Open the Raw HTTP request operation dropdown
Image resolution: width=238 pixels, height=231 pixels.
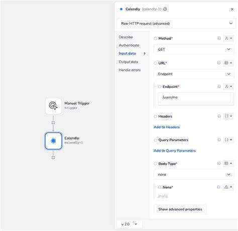[x=176, y=24]
